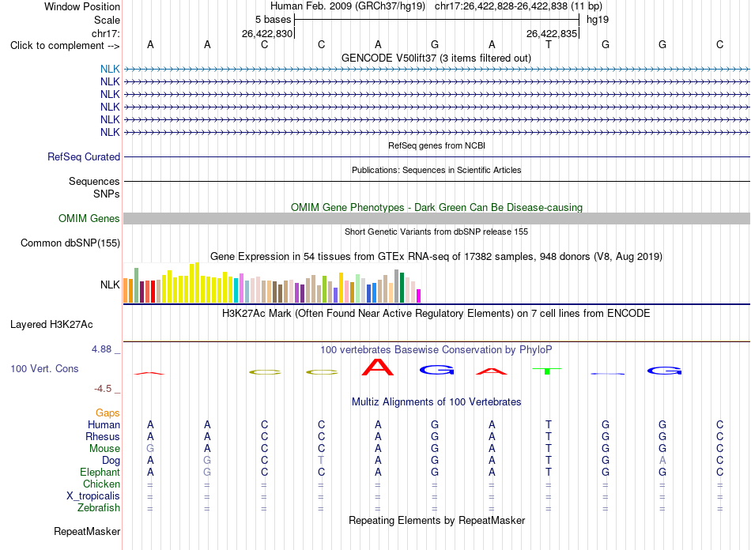The width and height of the screenshot is (751, 550).
Task: Click the 'Zebrafish' species label
Action: 99,507
